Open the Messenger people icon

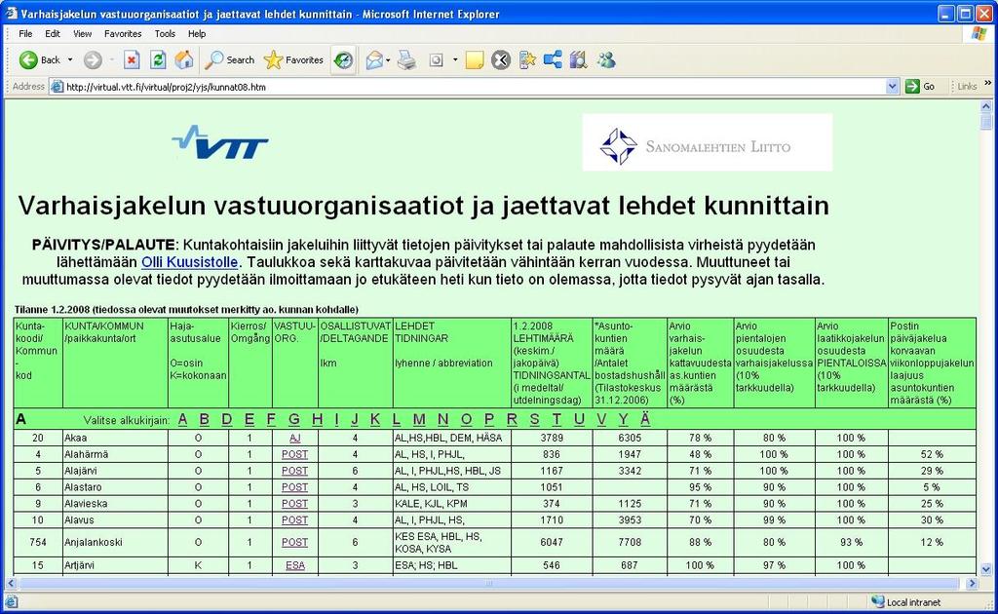(x=606, y=59)
